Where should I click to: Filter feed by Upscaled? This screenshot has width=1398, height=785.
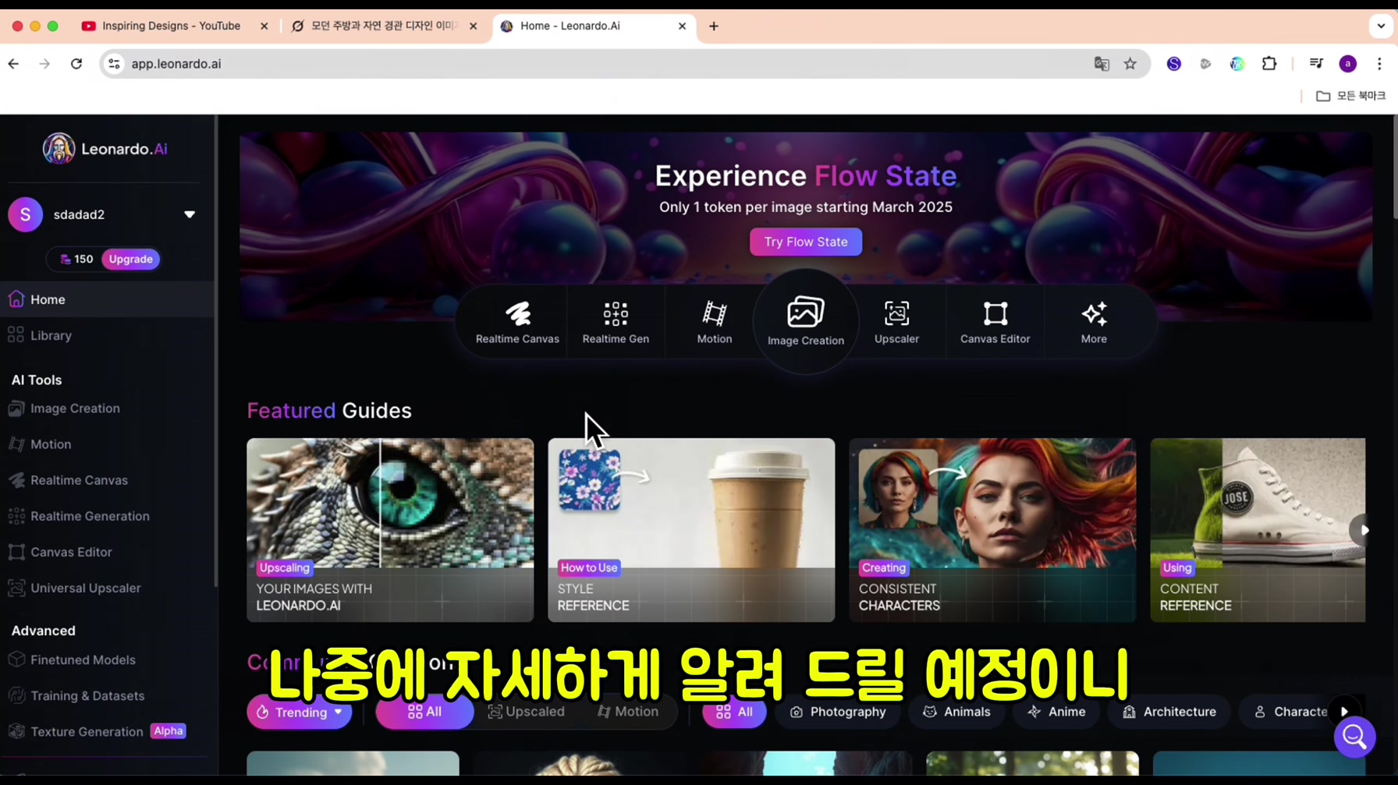click(x=526, y=712)
